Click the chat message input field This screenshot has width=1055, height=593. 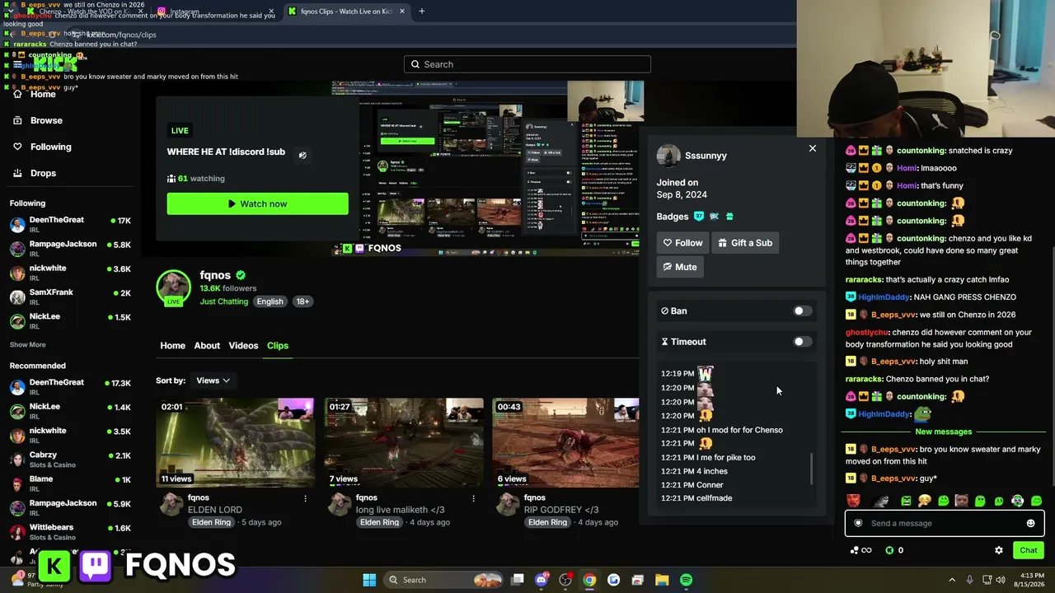pyautogui.click(x=945, y=523)
